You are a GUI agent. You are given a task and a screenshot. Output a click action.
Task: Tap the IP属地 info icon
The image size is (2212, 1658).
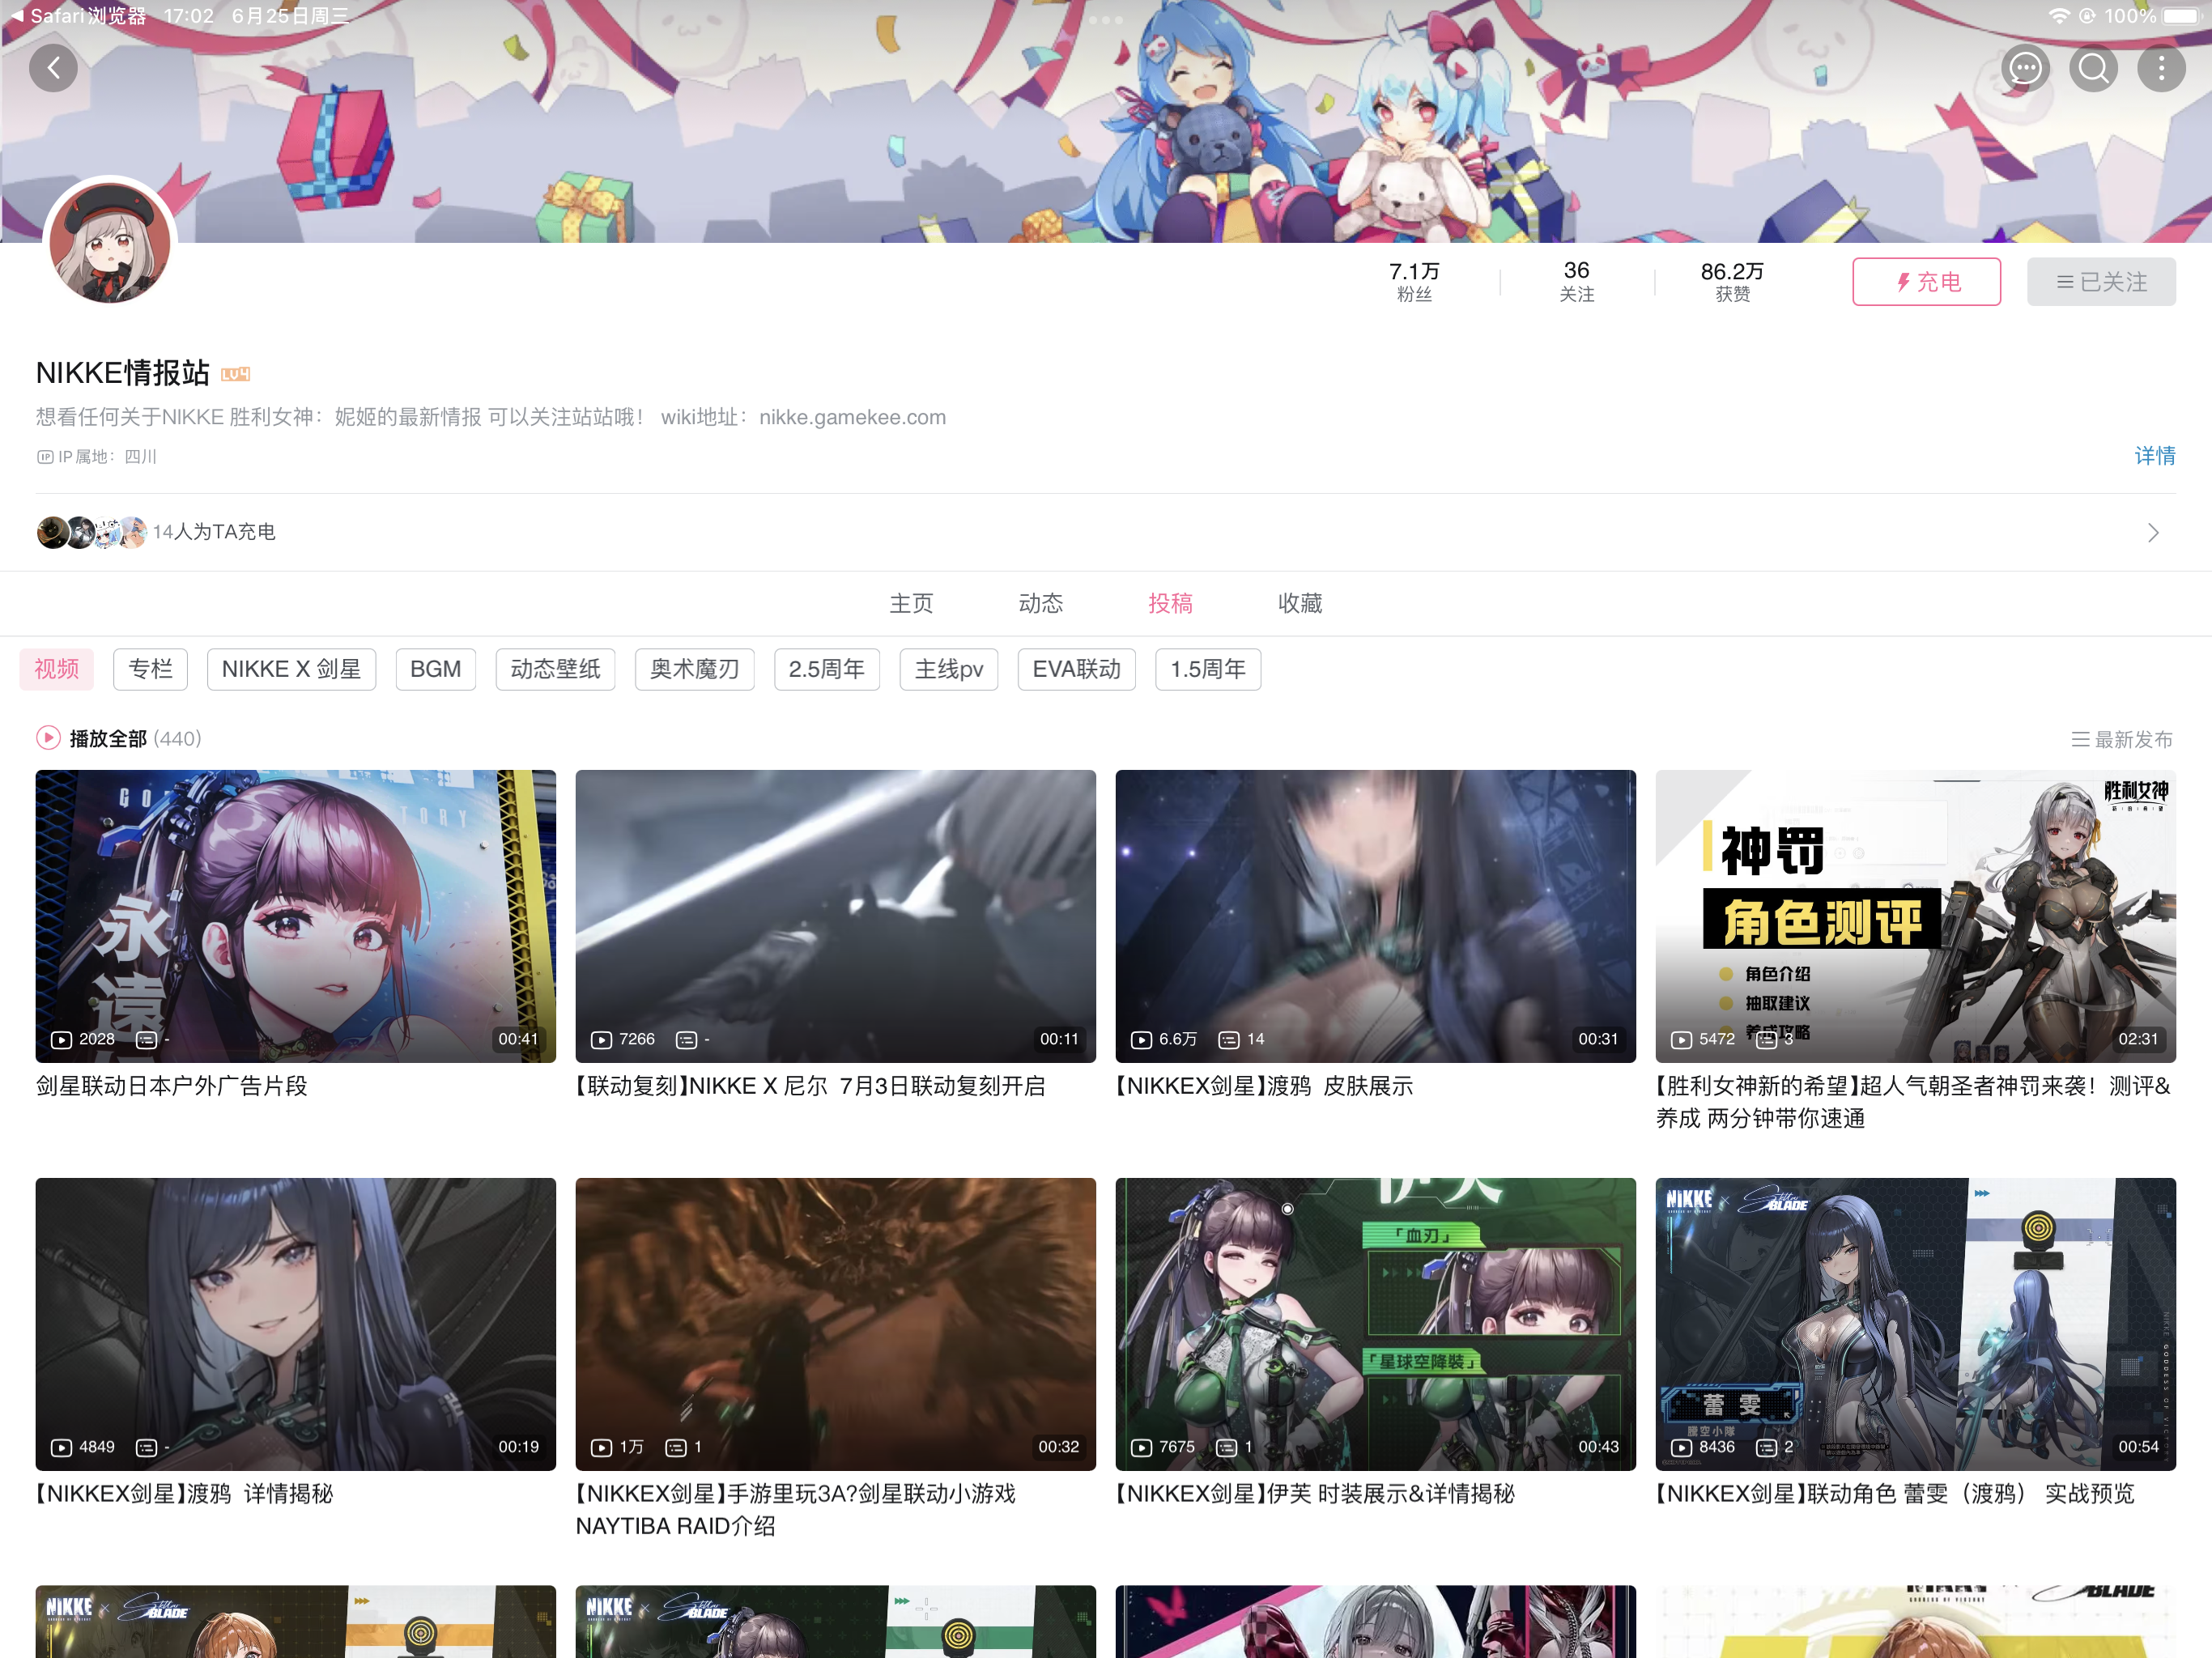(x=45, y=457)
